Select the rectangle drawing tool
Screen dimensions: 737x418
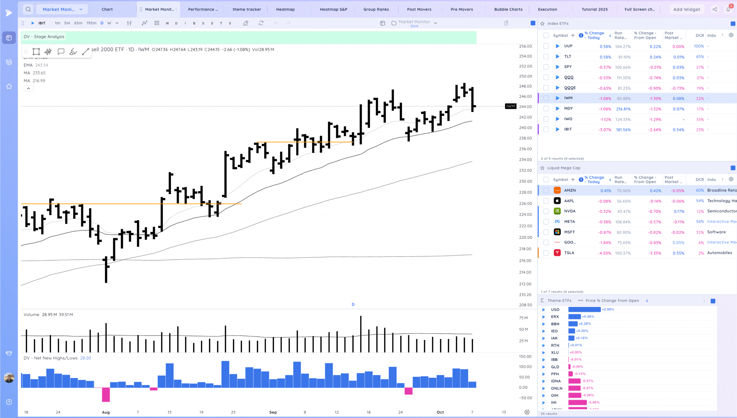click(36, 52)
